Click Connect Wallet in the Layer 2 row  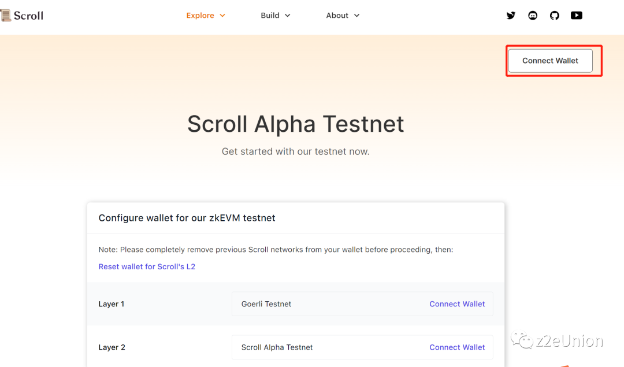(x=457, y=347)
